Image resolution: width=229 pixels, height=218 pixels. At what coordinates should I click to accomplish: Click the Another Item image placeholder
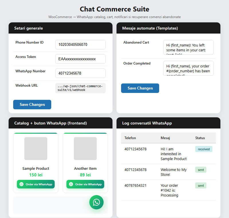(x=85, y=149)
